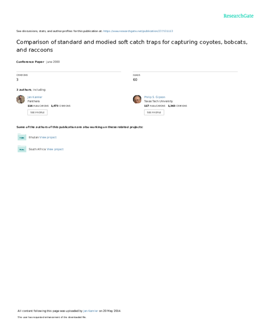Click Jan Kamler uploader link in footer
Screen dimensions: 266x325
(90, 311)
